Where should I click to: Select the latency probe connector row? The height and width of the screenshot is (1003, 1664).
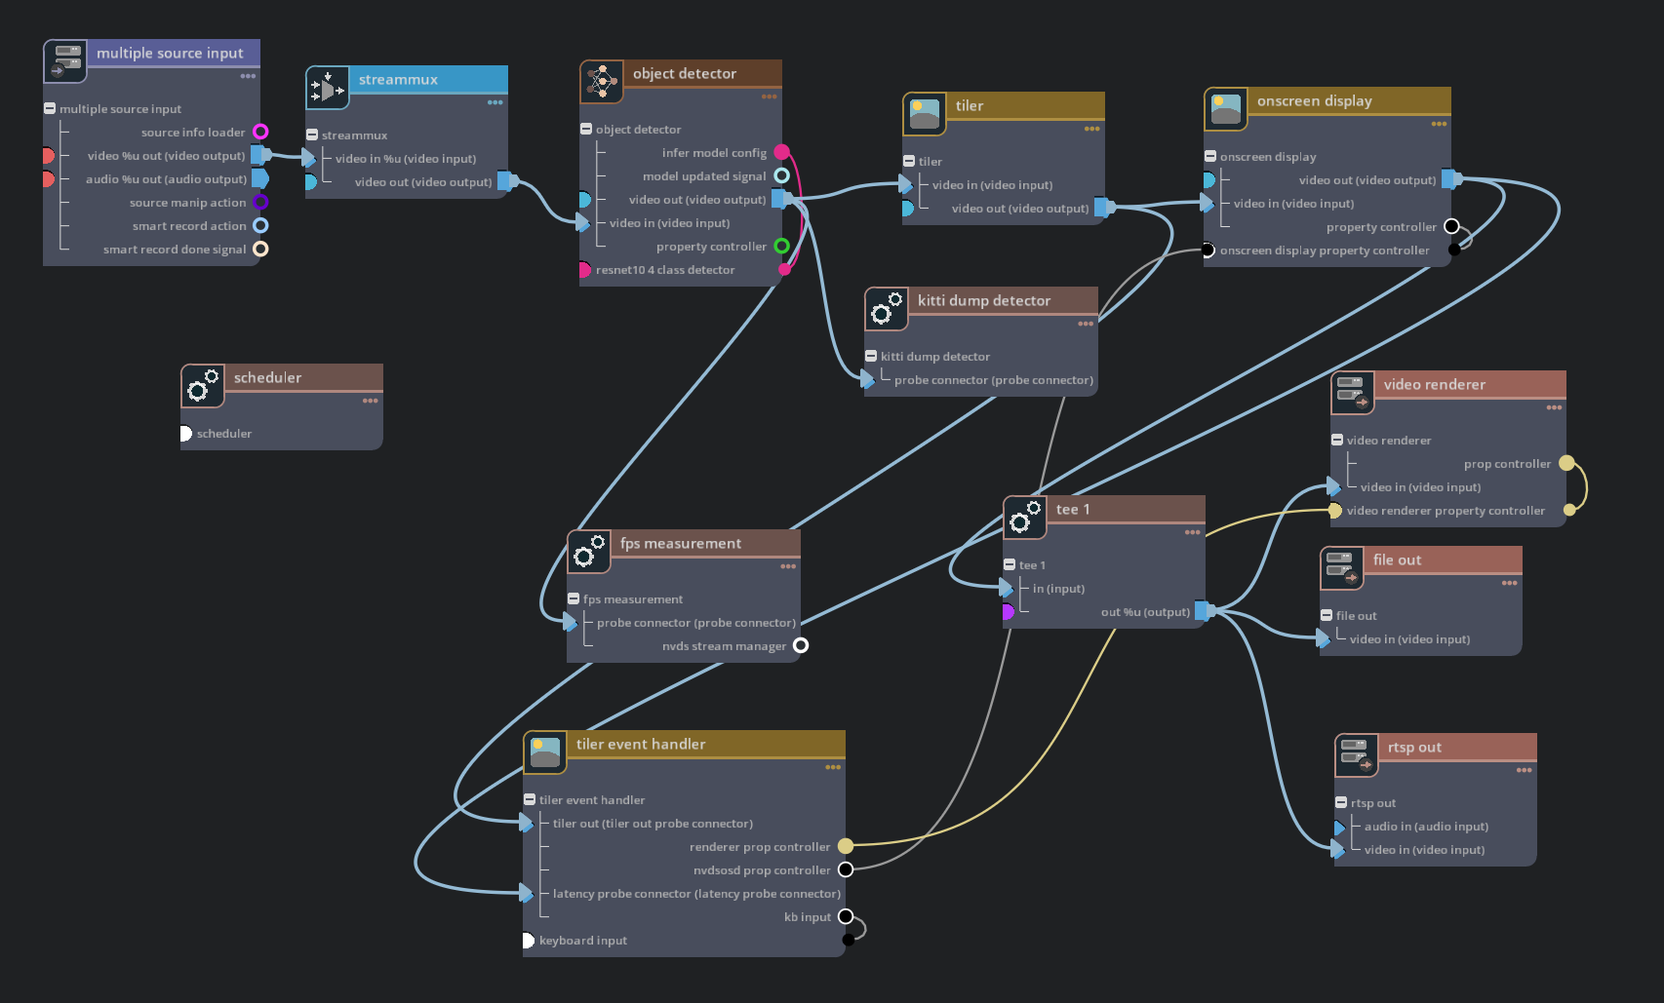[684, 894]
